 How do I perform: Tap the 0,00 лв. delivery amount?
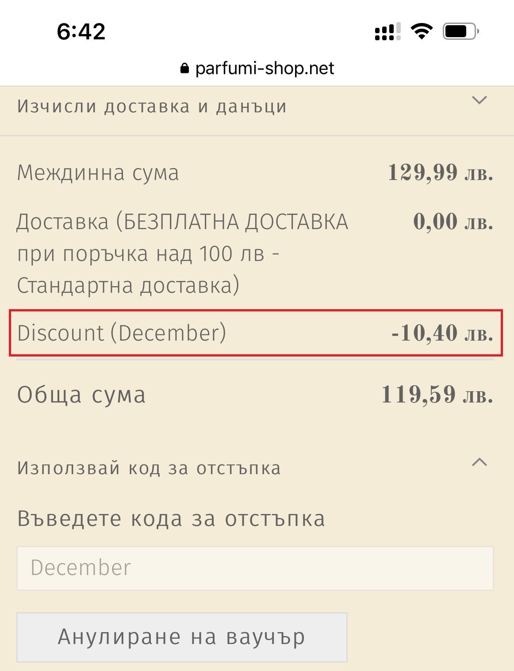click(453, 222)
